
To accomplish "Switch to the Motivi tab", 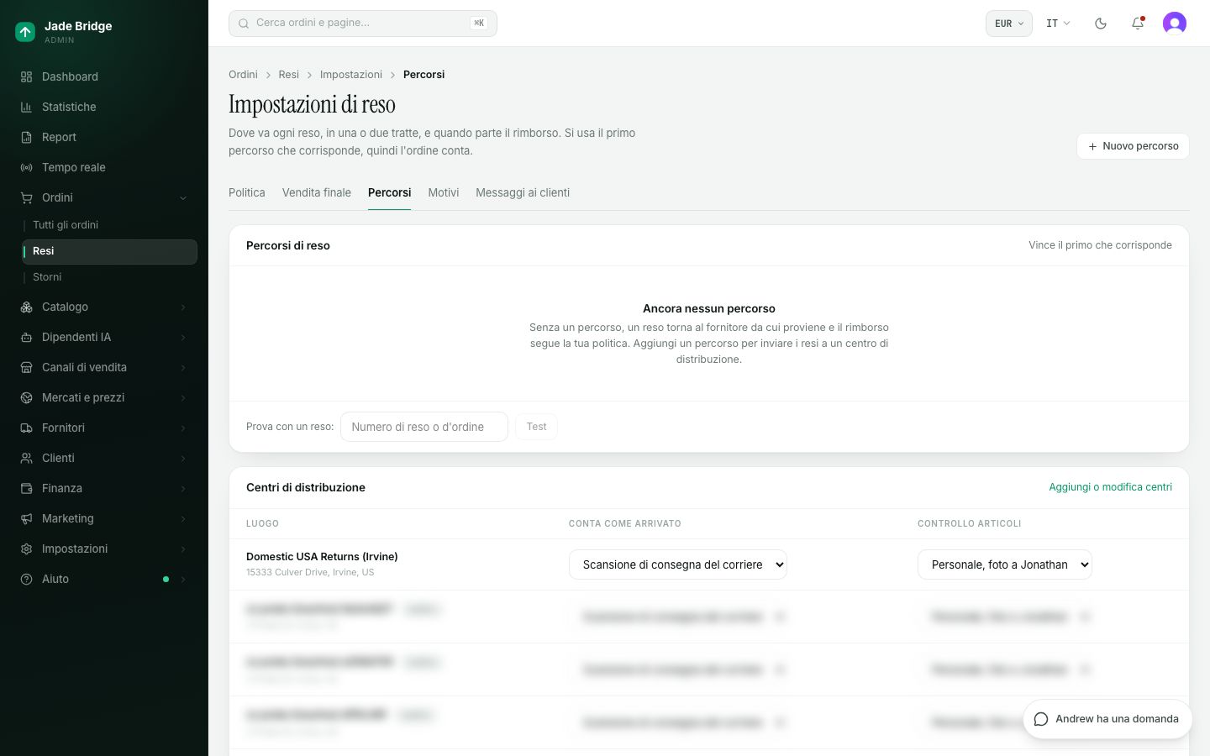I will click(444, 192).
